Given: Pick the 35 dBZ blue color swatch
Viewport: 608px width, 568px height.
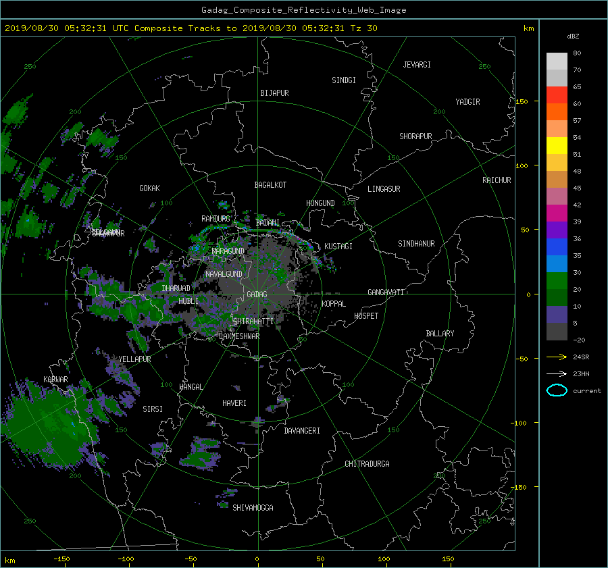Looking at the screenshot, I should [x=557, y=263].
